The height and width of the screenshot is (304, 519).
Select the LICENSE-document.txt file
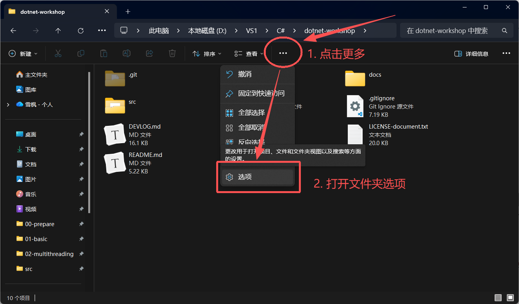click(387, 134)
